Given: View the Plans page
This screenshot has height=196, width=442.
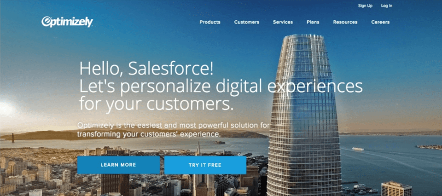Looking at the screenshot, I should coord(313,22).
